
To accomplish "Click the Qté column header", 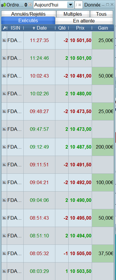I will point(62,28).
